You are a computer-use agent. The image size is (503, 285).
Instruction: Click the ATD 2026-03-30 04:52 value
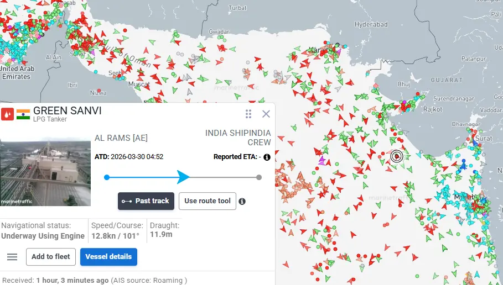[x=137, y=157]
